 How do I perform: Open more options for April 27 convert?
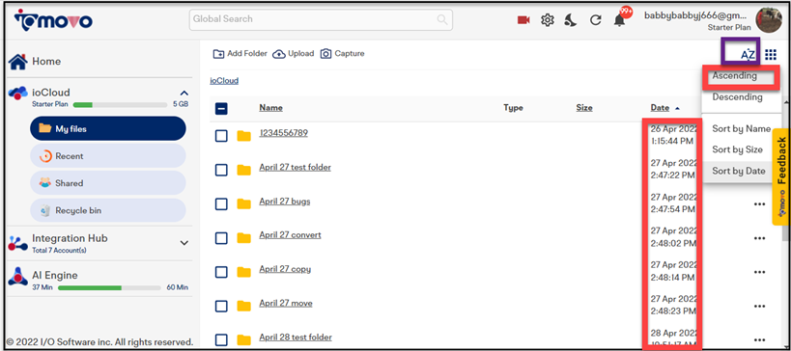click(759, 238)
